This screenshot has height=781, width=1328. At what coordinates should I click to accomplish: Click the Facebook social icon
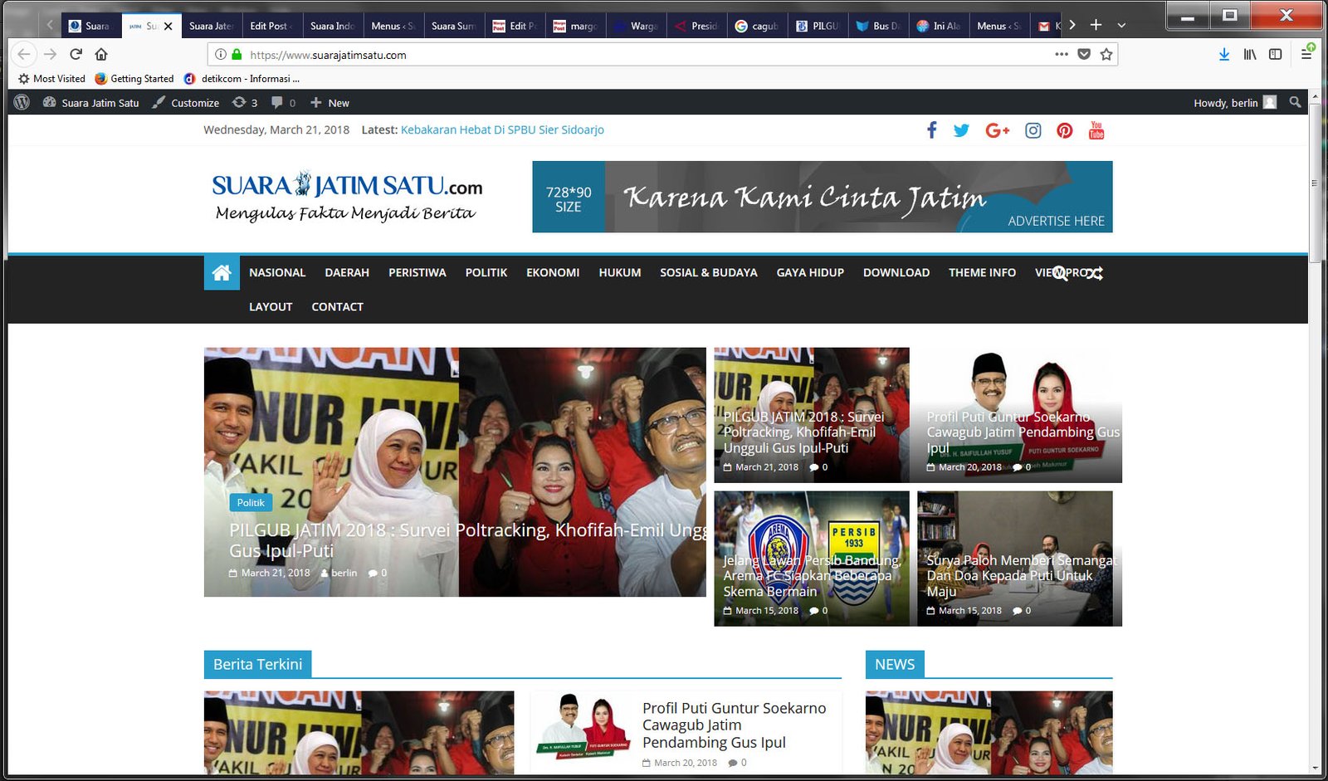point(931,130)
